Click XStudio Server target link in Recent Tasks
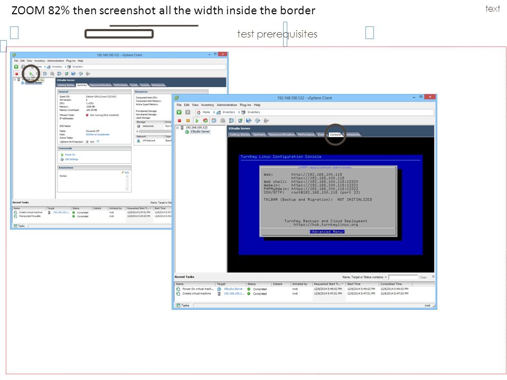The height and width of the screenshot is (380, 507). 233,289
